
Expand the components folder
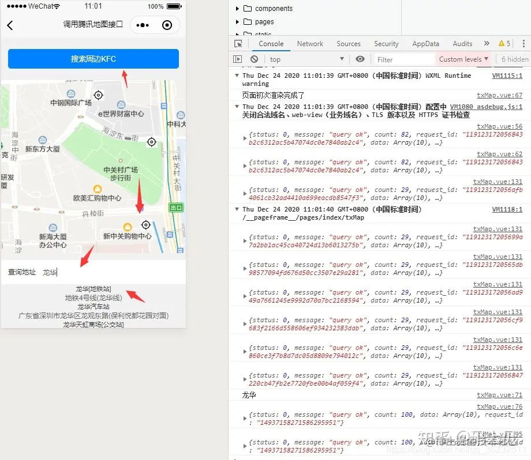pos(237,9)
